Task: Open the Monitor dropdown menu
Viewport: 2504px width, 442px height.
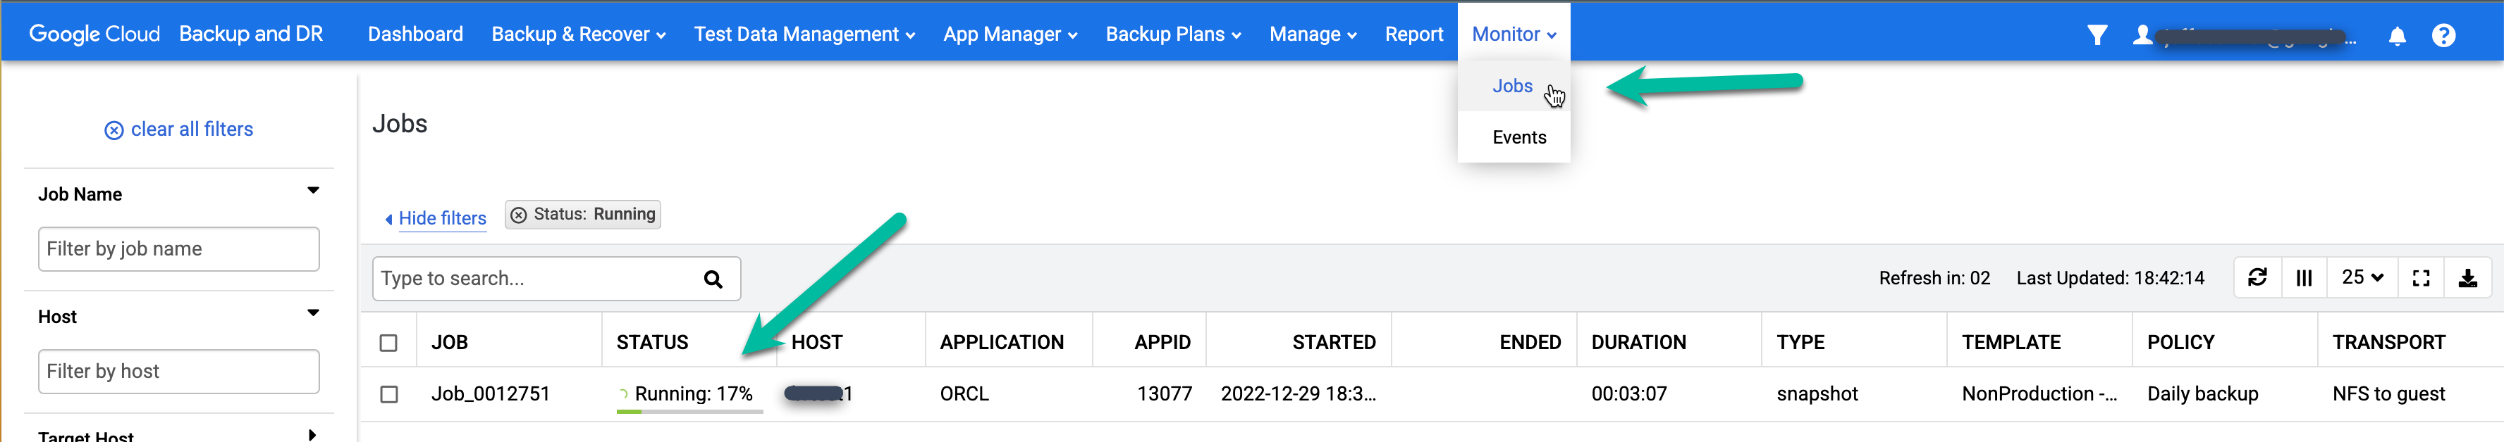Action: 1513,33
